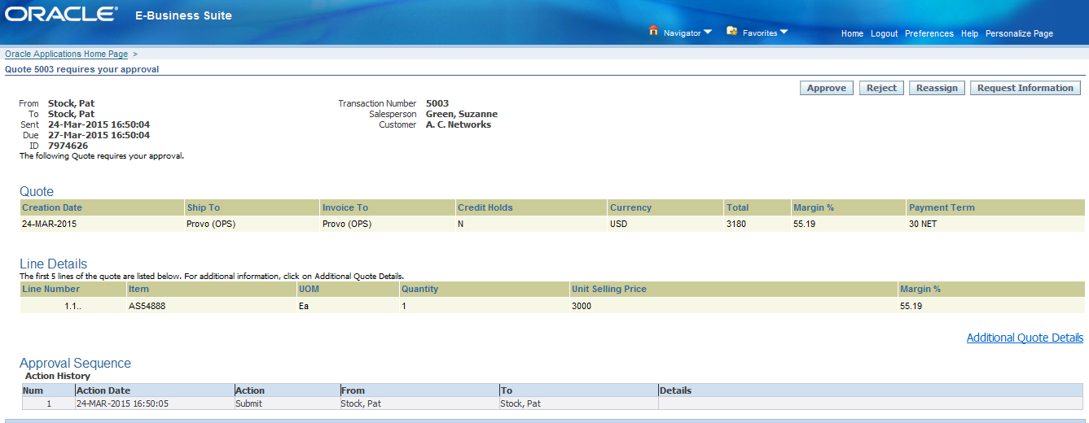Open Oracle Applications Home Page breadcrumb
The height and width of the screenshot is (423, 1089).
pyautogui.click(x=66, y=54)
